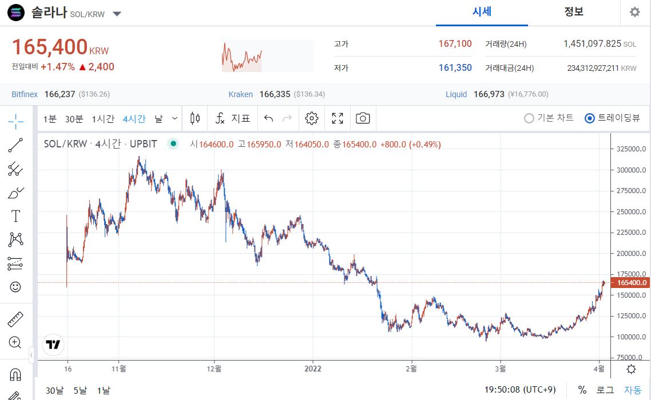
Task: Click the 거래대금 value 234,312,927,211 KRW
Action: pyautogui.click(x=602, y=68)
